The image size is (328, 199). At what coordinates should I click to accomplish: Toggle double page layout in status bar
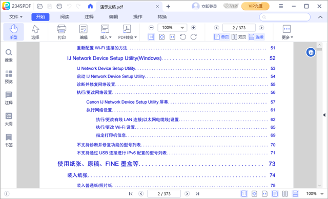[285, 194]
